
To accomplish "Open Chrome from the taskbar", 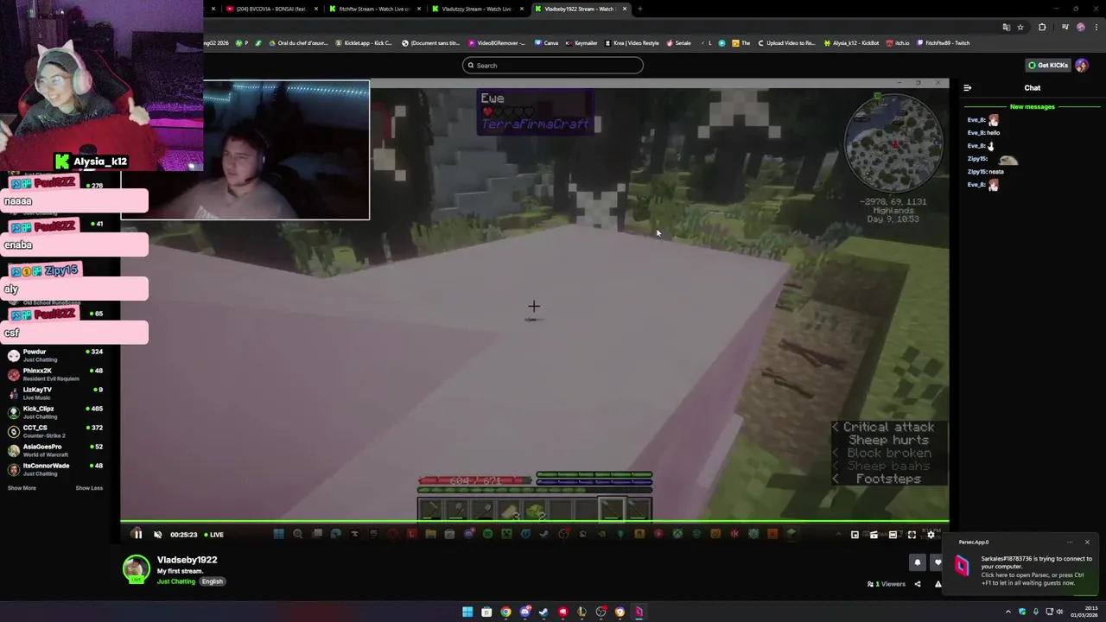I will pos(505,612).
